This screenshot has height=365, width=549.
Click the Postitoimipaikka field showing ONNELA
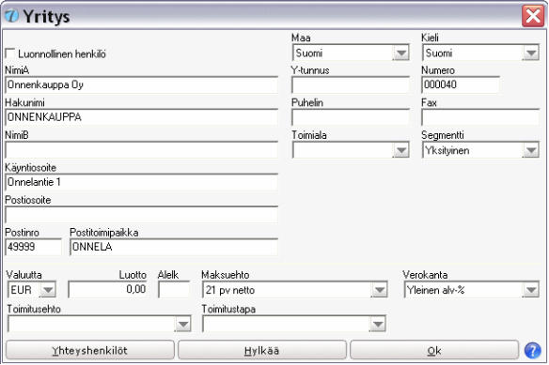pos(174,247)
